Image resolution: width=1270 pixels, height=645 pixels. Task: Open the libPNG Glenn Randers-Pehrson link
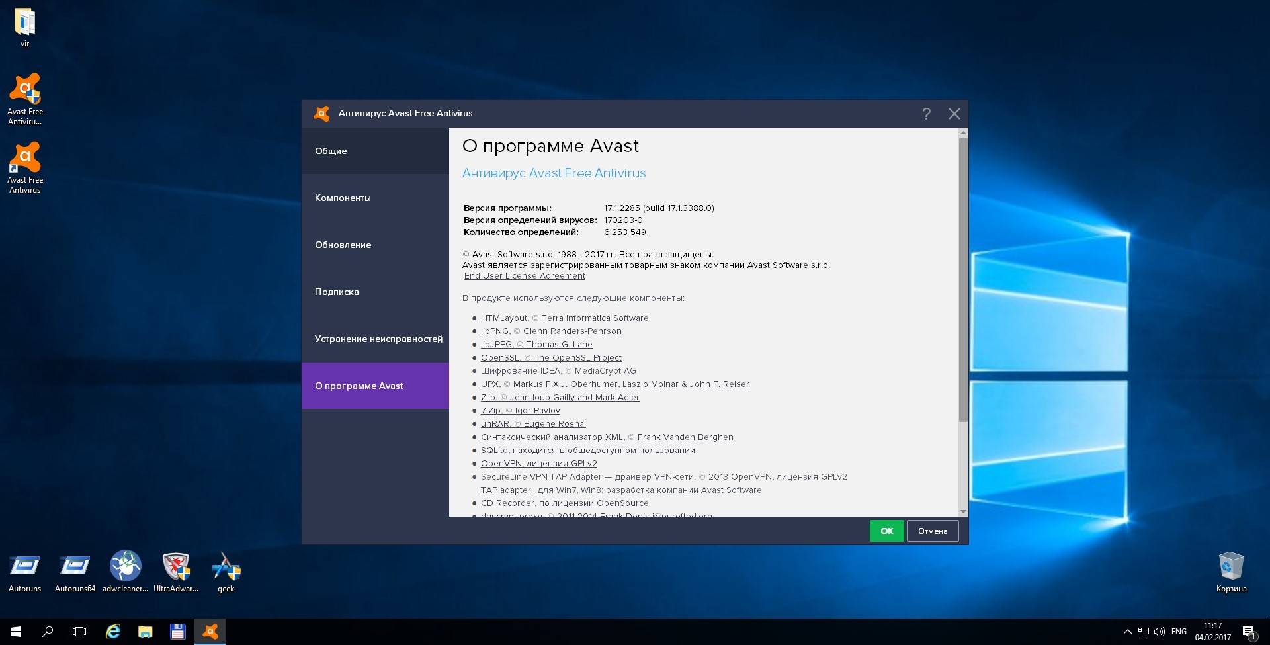coord(551,331)
